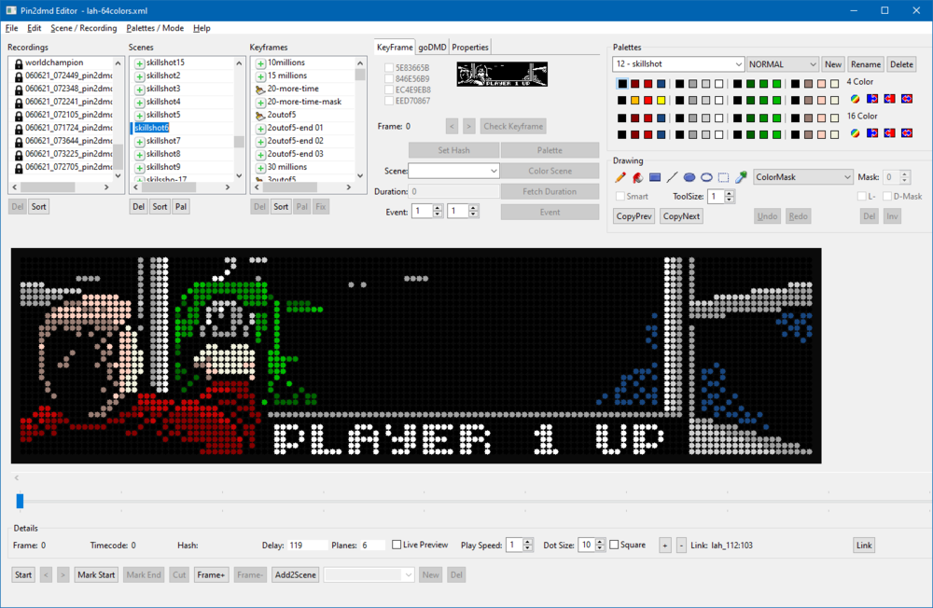The width and height of the screenshot is (933, 608).
Task: Select the filled rectangle drawing tool
Action: point(655,177)
